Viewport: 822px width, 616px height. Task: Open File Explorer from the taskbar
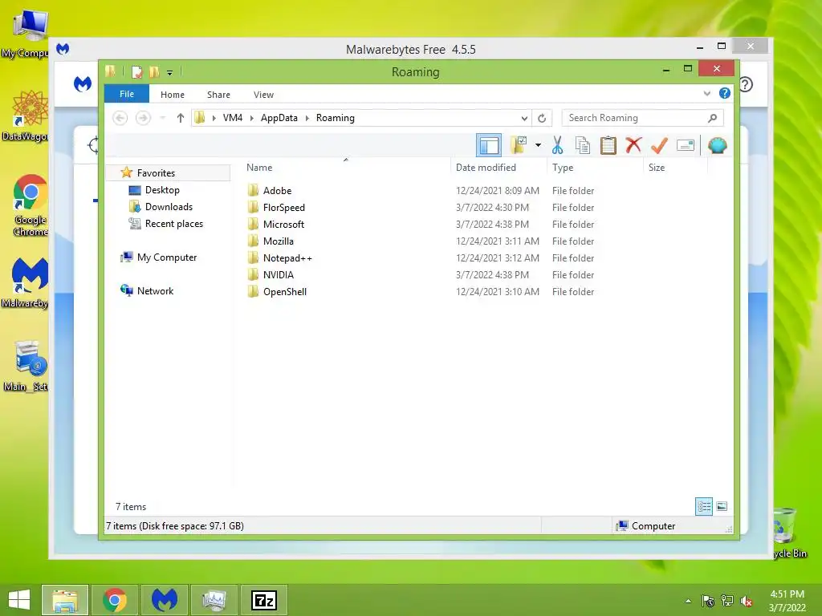[x=65, y=600]
